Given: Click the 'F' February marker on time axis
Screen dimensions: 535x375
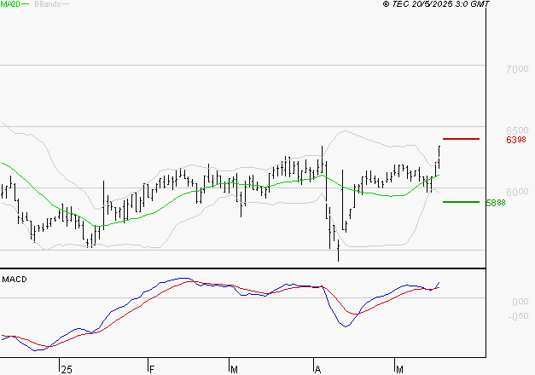Looking at the screenshot, I should click(151, 368).
